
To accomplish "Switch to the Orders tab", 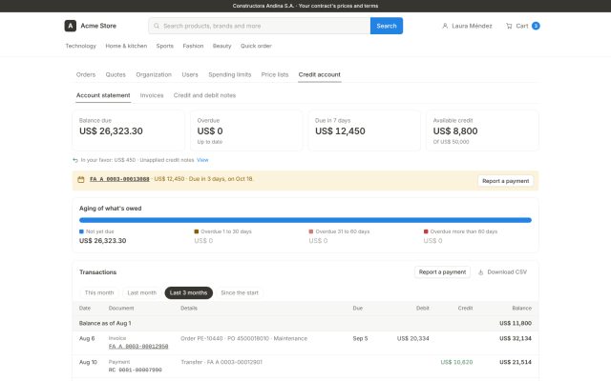I will coord(86,74).
